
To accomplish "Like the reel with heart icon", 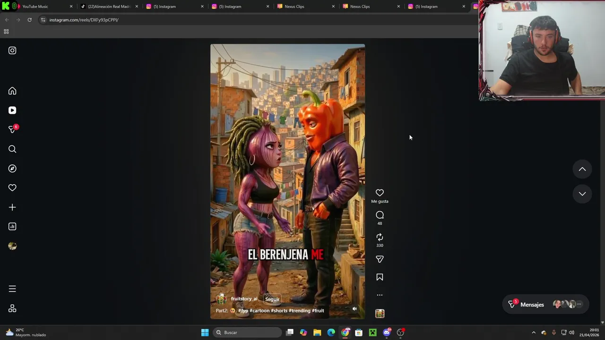I will [x=380, y=193].
